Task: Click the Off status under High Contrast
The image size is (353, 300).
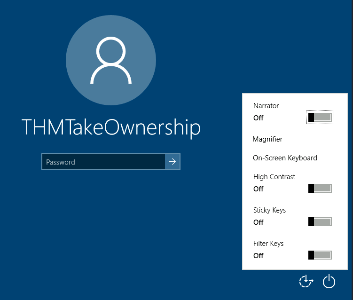Action: coord(259,189)
